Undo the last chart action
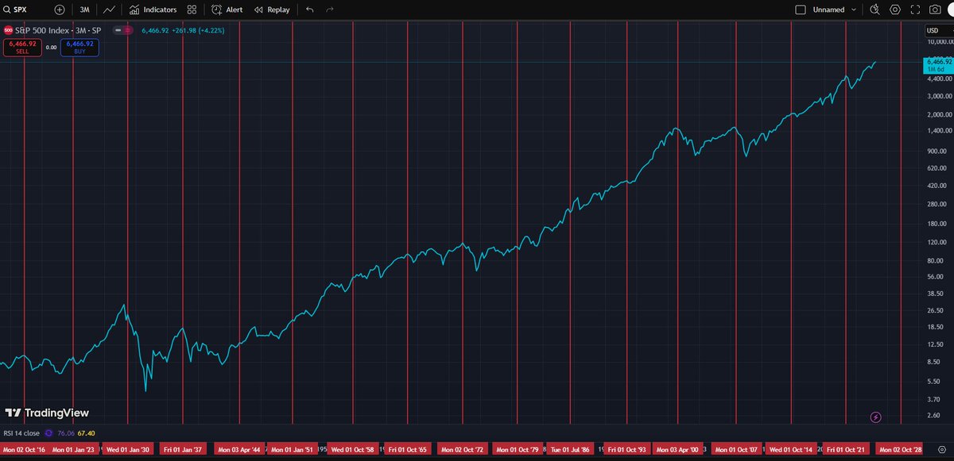Image resolution: width=954 pixels, height=461 pixels. 309,10
